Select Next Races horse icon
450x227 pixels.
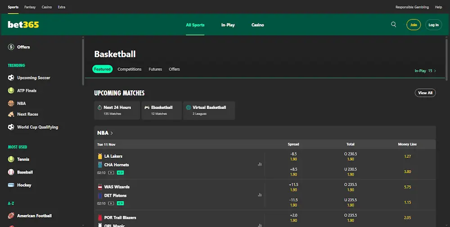pos(11,114)
